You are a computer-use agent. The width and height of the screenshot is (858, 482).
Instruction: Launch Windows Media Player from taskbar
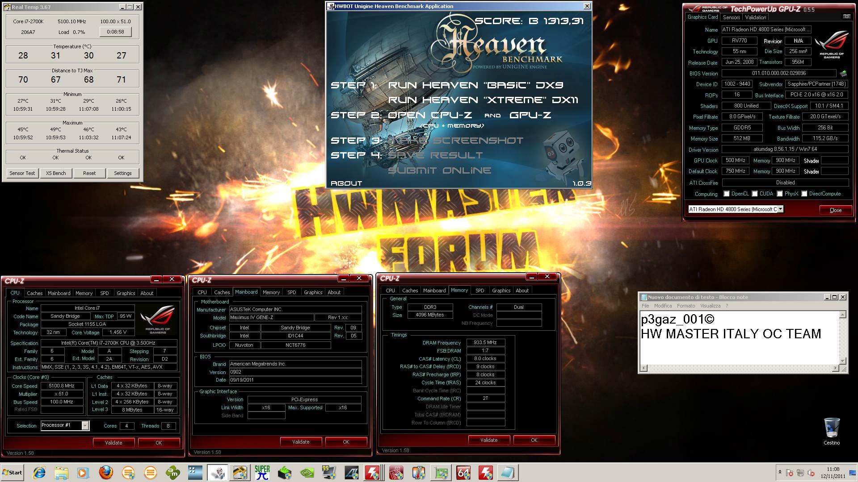point(83,473)
